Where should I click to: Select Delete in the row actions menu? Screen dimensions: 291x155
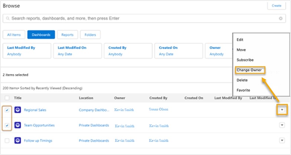[x=242, y=80]
